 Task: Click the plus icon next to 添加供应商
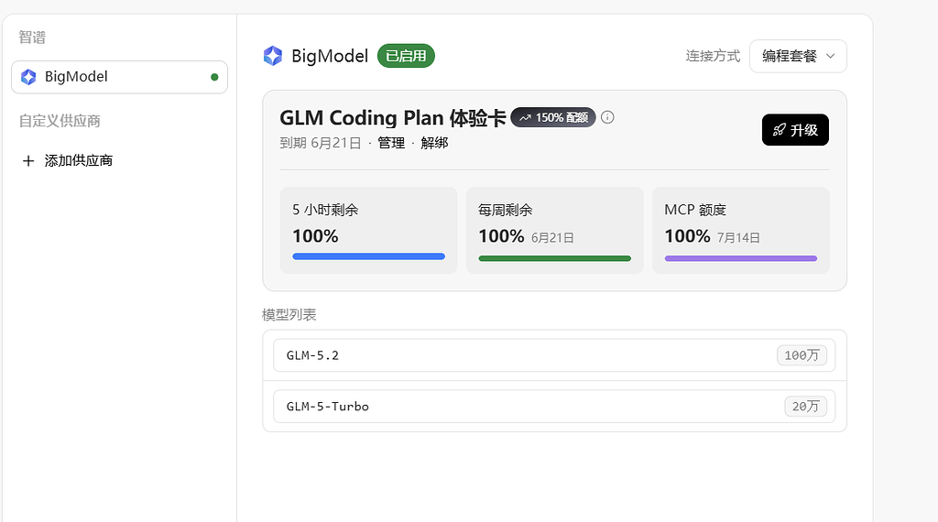[28, 161]
